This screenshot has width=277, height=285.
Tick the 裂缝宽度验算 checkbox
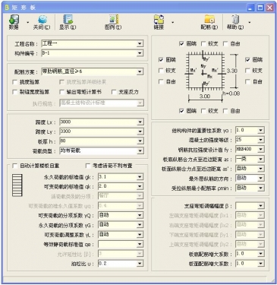point(15,92)
